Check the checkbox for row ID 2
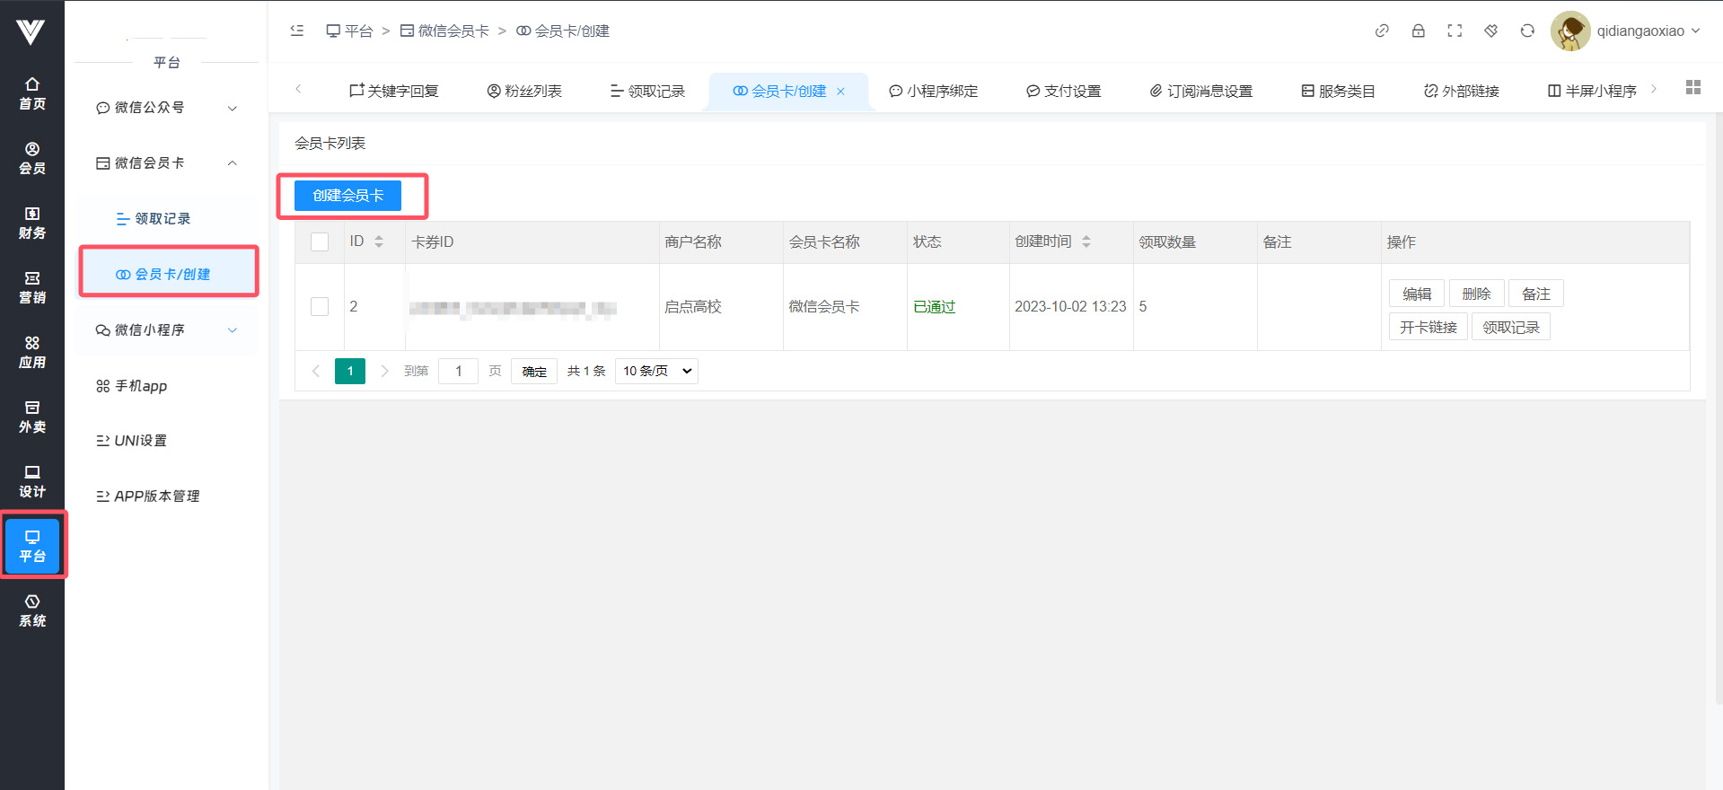1723x790 pixels. point(320,307)
